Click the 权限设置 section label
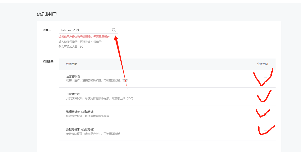Image resolution: width=301 pixels, height=152 pixels. click(48, 62)
